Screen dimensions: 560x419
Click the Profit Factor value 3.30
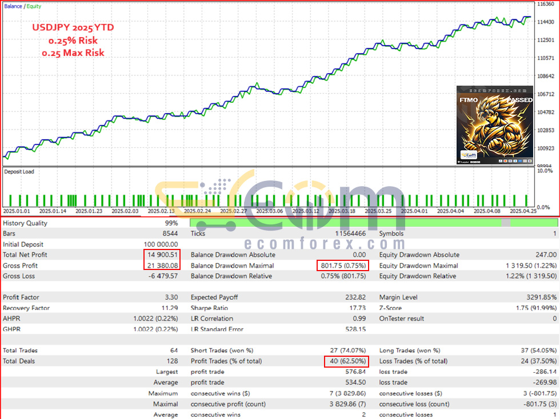(171, 297)
